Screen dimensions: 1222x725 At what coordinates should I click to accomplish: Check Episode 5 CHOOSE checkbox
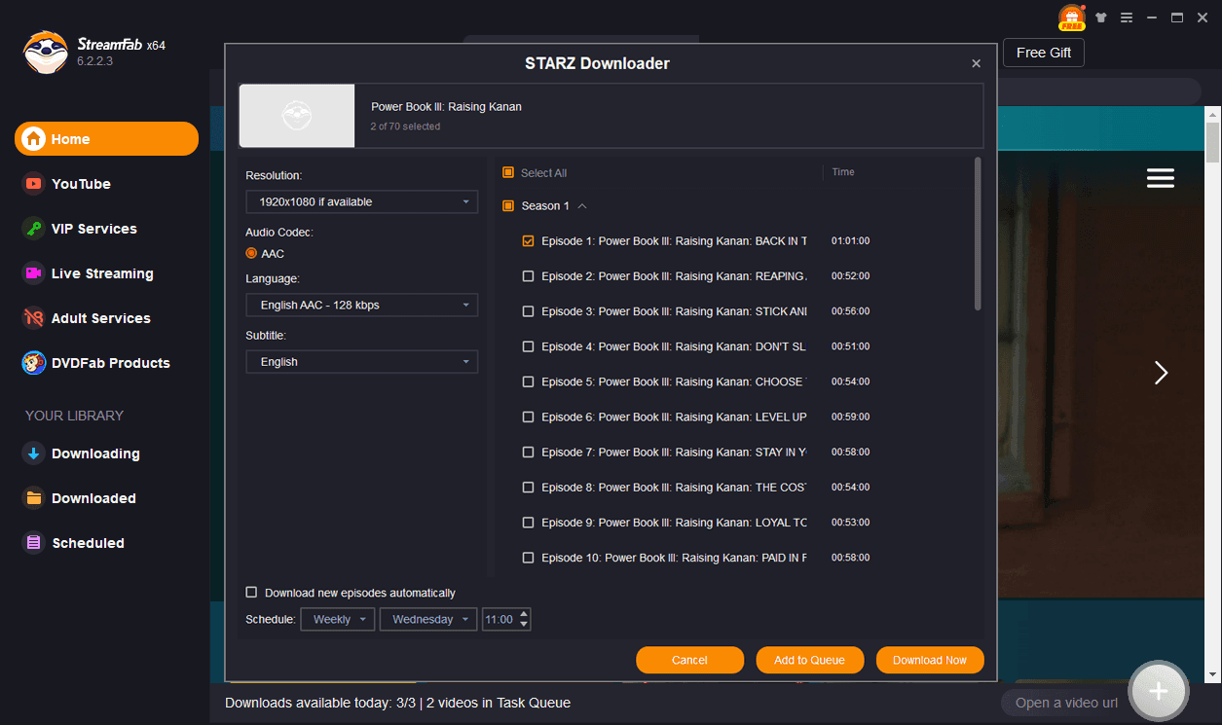point(529,381)
